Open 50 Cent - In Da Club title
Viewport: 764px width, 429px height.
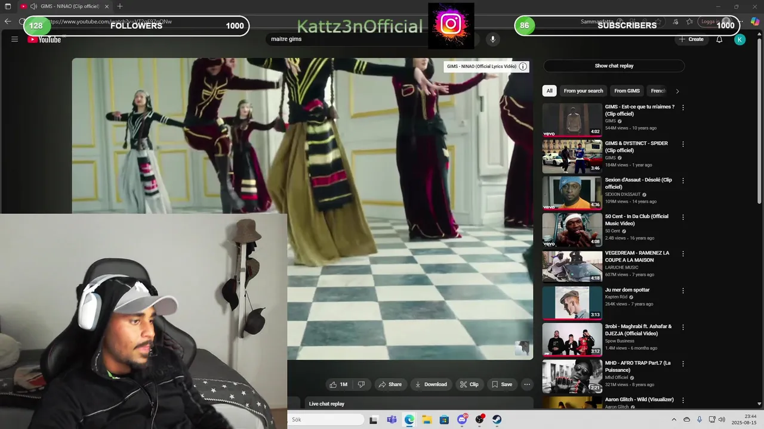coord(636,220)
